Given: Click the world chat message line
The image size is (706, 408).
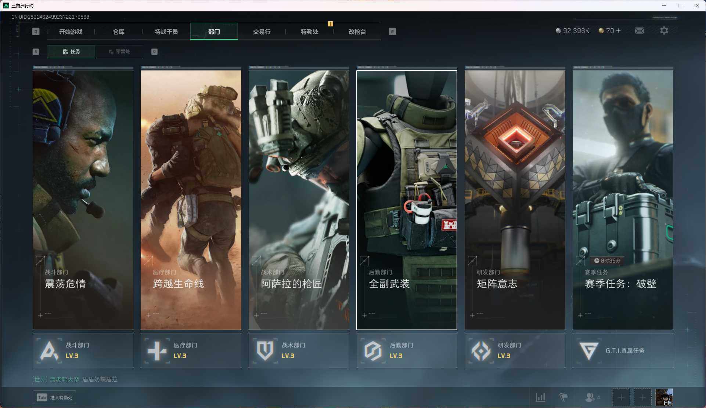Looking at the screenshot, I should pos(75,379).
